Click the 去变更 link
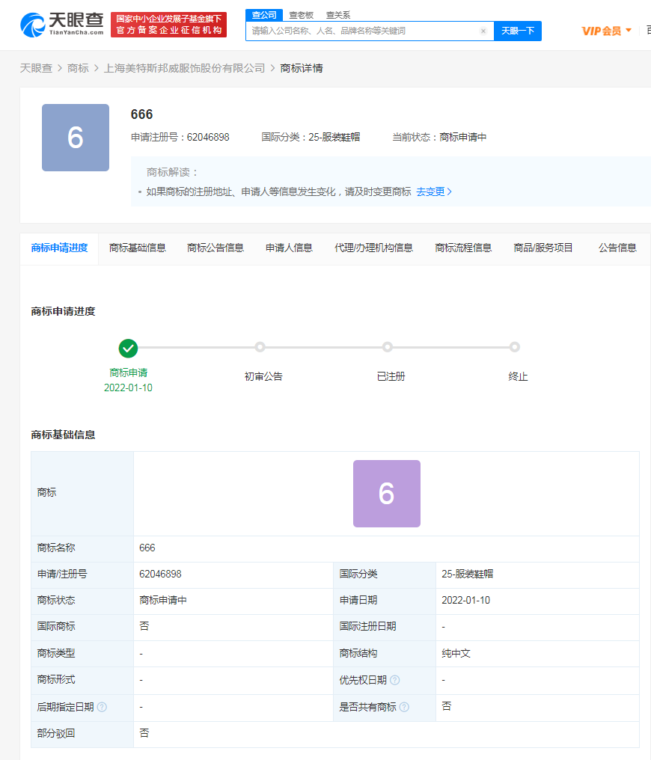This screenshot has height=760, width=651. 430,191
